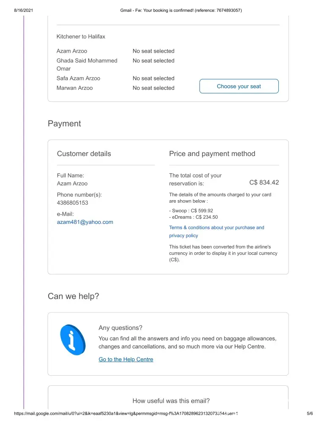This screenshot has width=327, height=424.
Task: Select the Swoop : C$ 599.92 charge line
Action: [191, 211]
